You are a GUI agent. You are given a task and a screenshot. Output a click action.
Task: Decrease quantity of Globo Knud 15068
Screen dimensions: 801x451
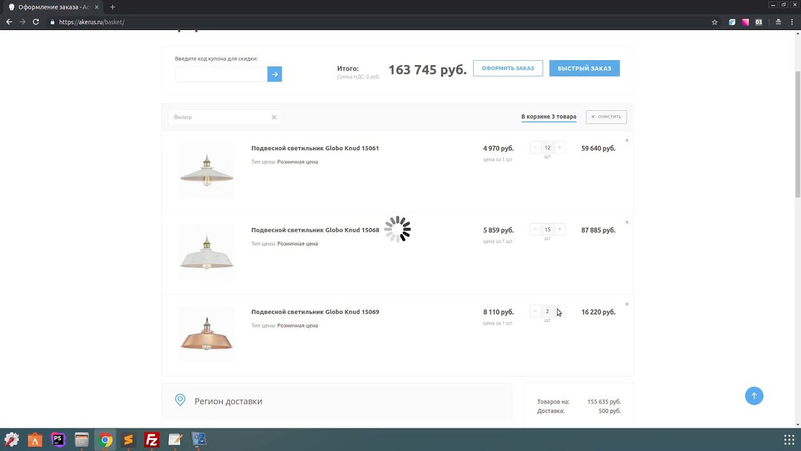click(535, 229)
